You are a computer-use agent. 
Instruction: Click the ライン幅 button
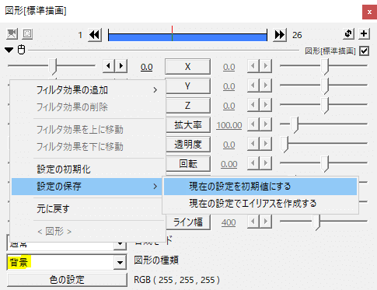[187, 222]
